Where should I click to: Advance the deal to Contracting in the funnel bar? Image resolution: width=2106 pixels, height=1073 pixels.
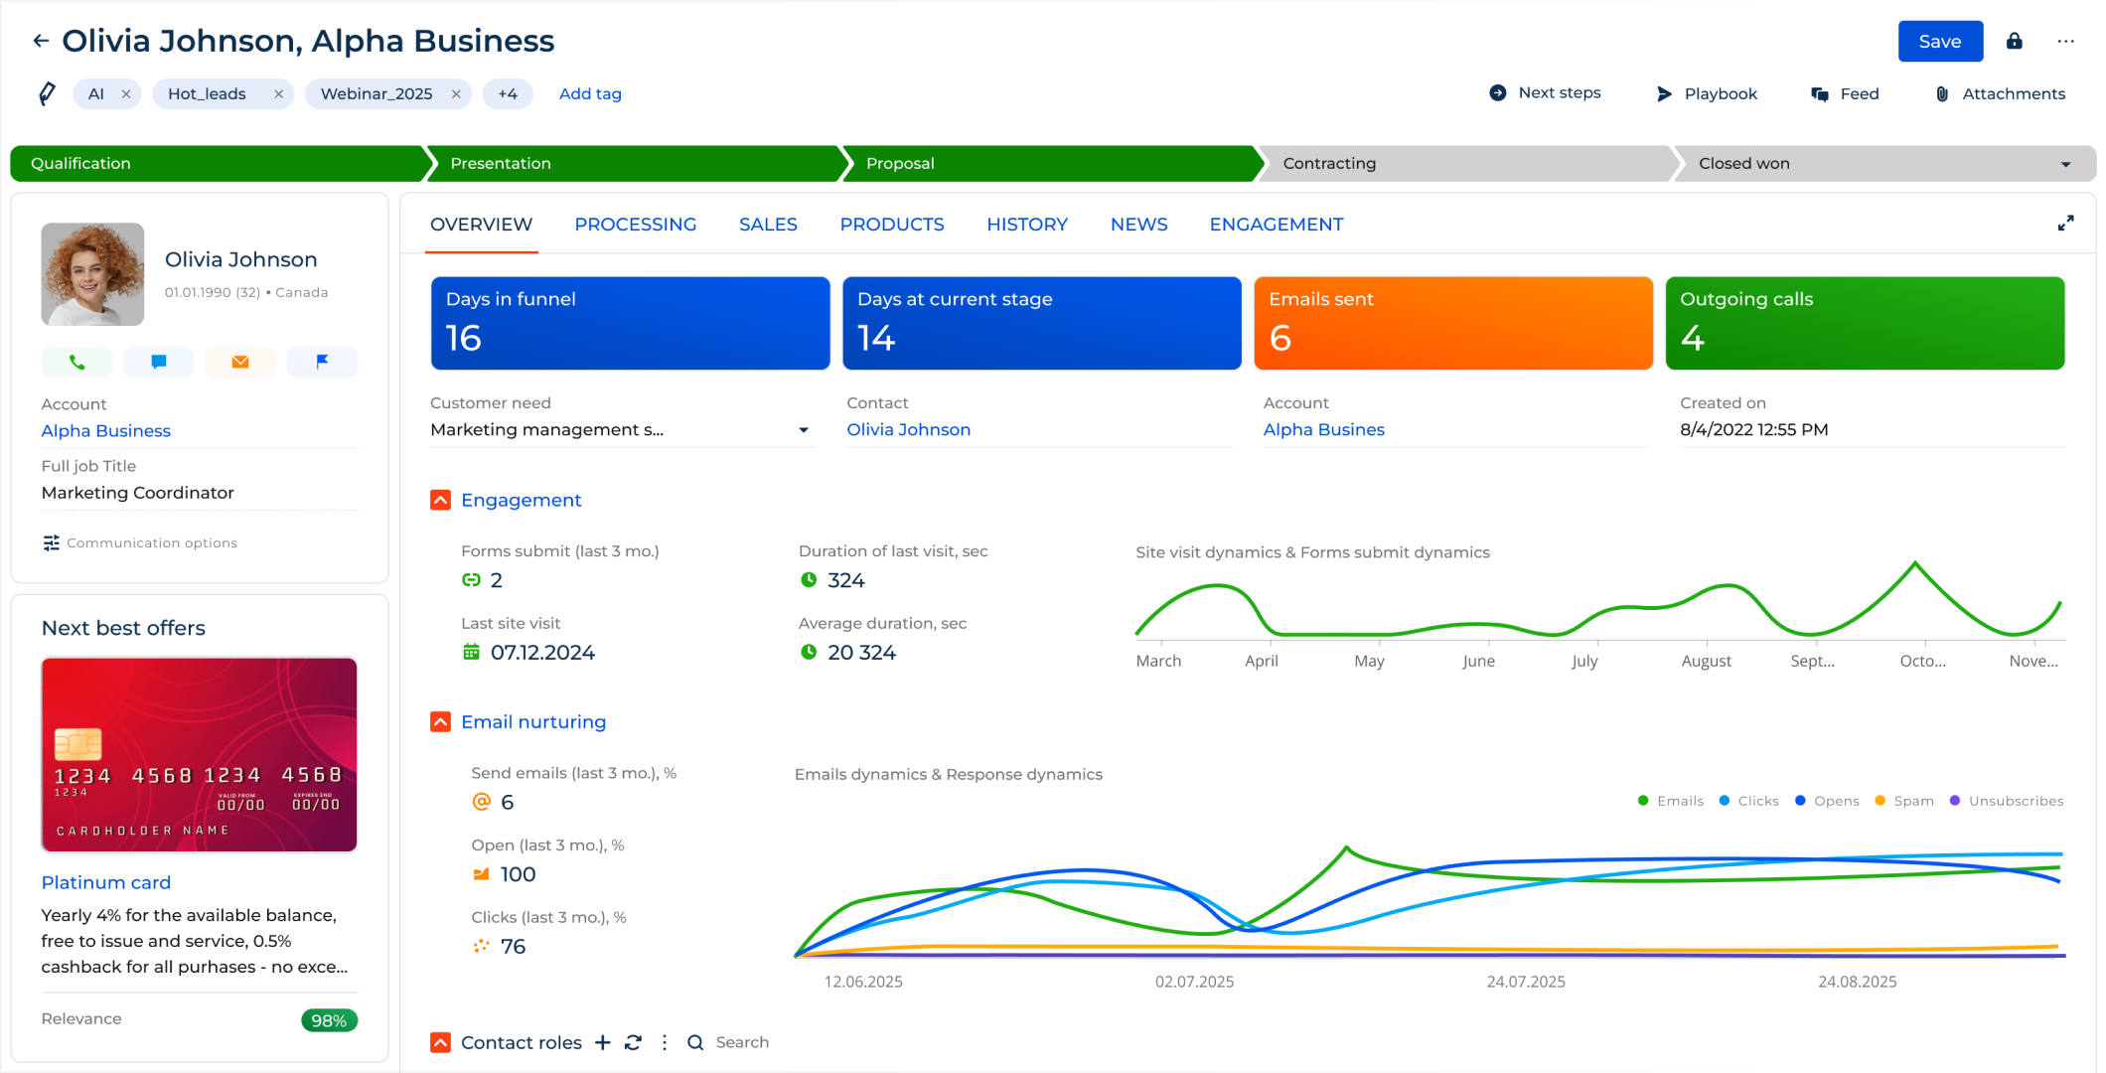point(1329,163)
